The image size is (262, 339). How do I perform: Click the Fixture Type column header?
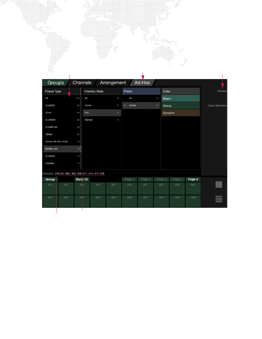62,91
